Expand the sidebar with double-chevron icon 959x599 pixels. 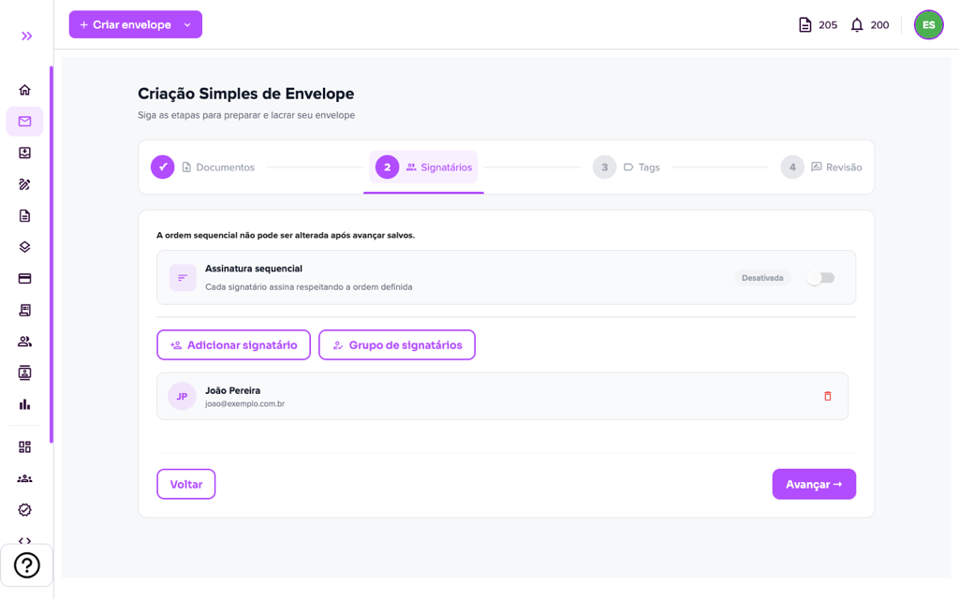(26, 37)
